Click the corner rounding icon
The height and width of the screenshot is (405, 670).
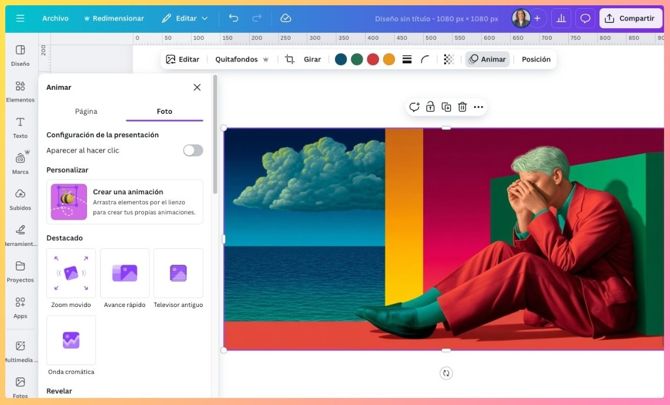425,59
